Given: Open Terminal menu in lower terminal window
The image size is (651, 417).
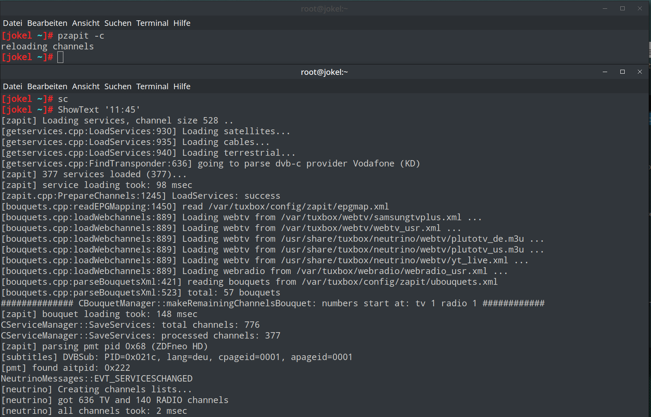Looking at the screenshot, I should pos(152,86).
